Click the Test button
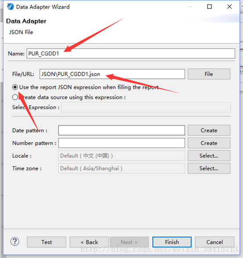This screenshot has width=243, height=258. (46, 242)
